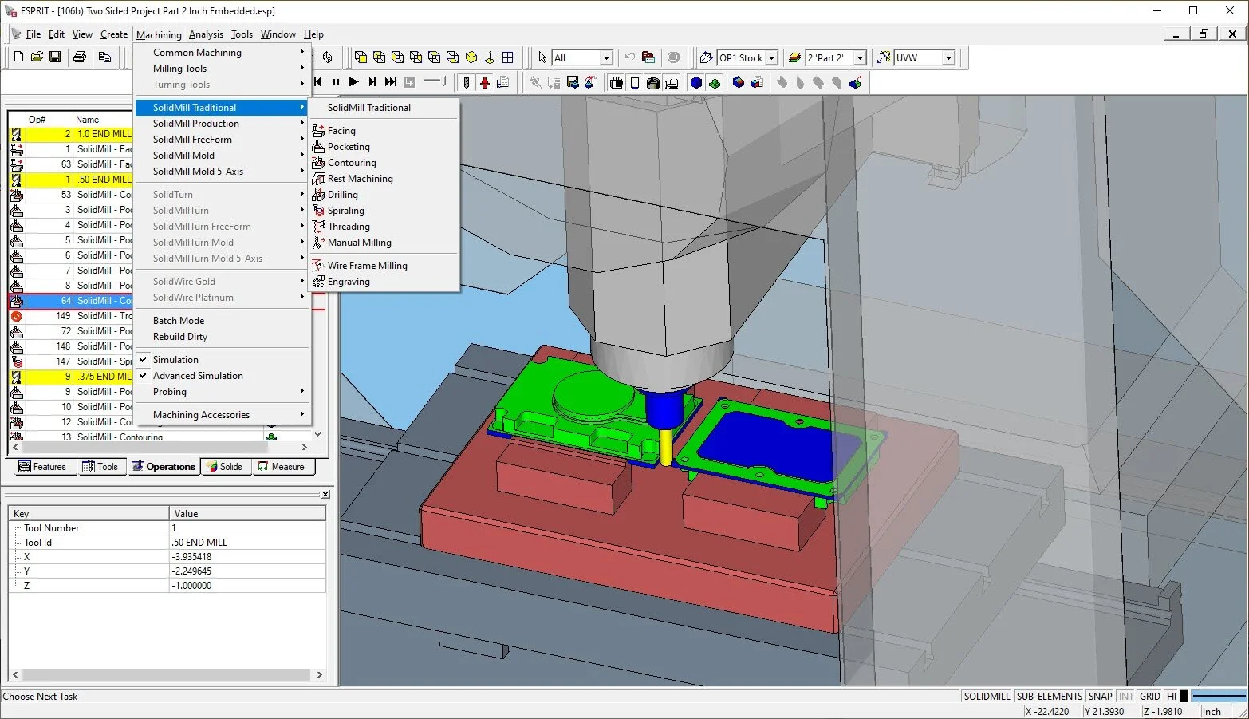This screenshot has height=719, width=1249.
Task: Toggle the HI indicator in status bar
Action: click(1172, 697)
